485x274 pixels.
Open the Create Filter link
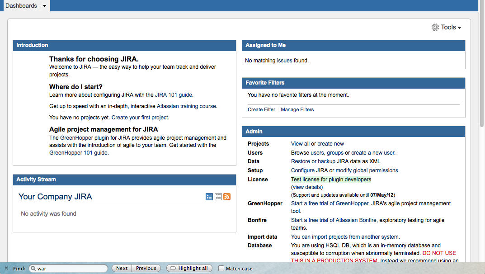tap(261, 109)
